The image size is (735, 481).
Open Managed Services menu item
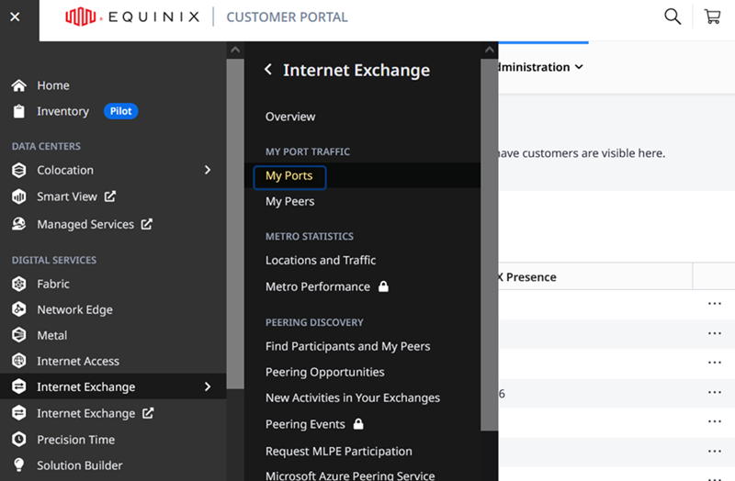(x=85, y=224)
